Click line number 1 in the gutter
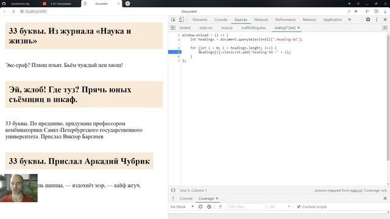Image resolution: width=390 pixels, height=219 pixels. pyautogui.click(x=179, y=35)
